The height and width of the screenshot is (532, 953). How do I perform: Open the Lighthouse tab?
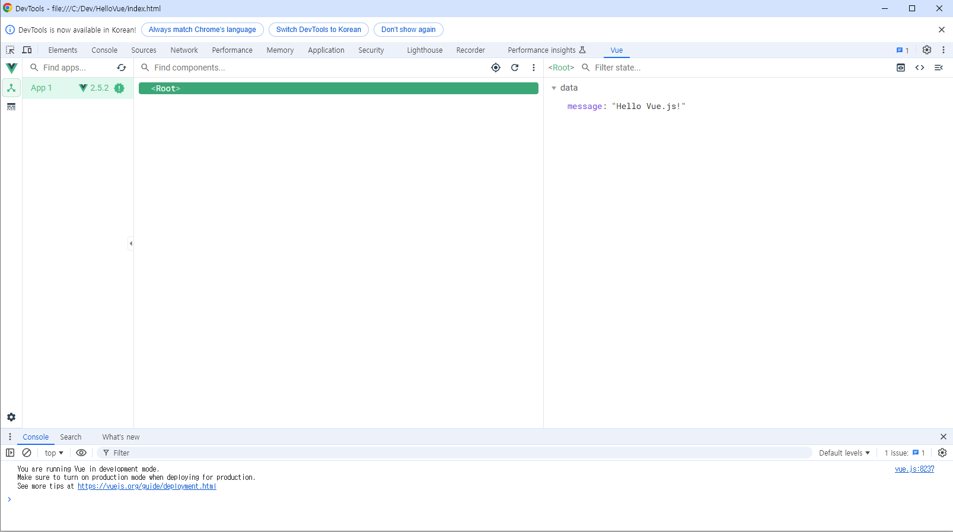click(x=425, y=50)
